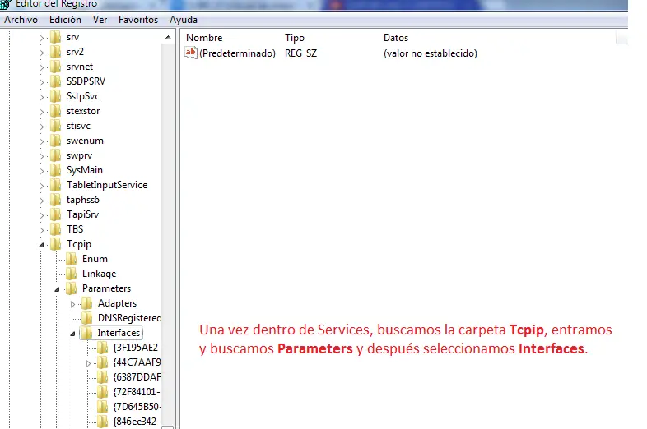Open the Archivo menu
647x429 pixels.
tap(21, 20)
